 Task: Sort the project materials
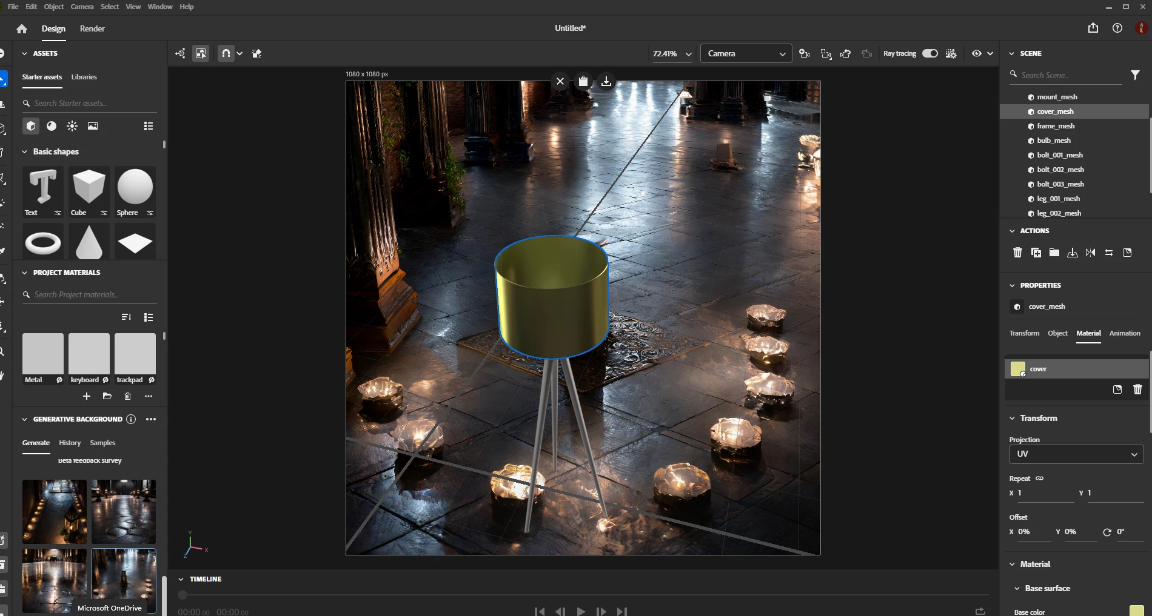pos(126,317)
